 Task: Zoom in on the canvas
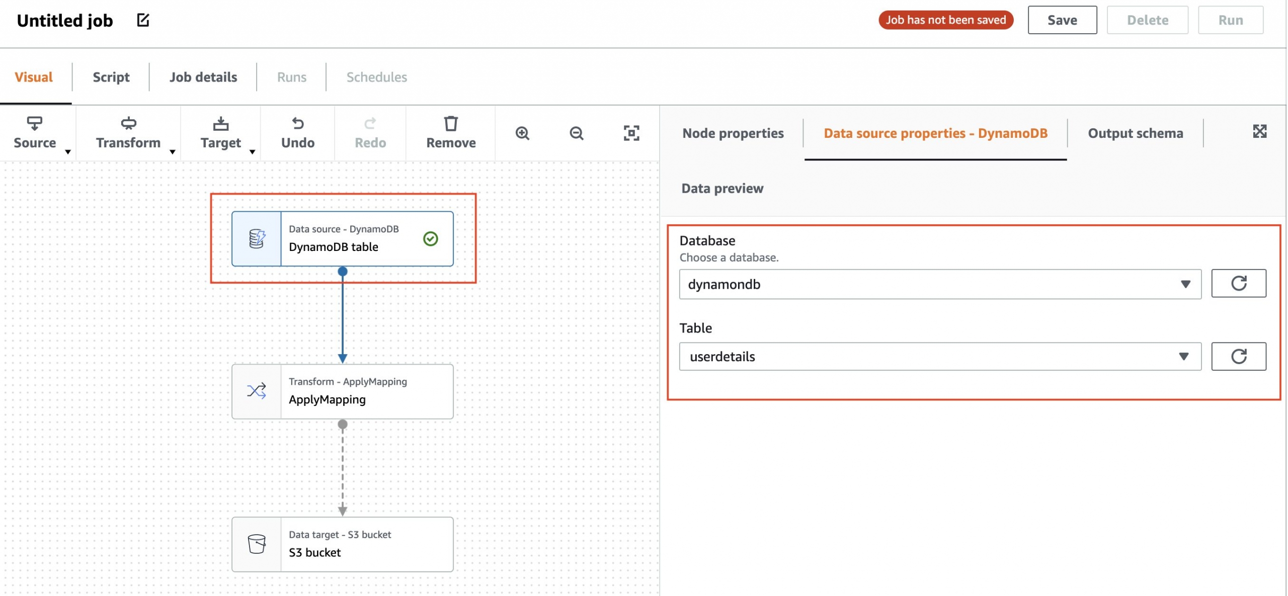click(522, 133)
